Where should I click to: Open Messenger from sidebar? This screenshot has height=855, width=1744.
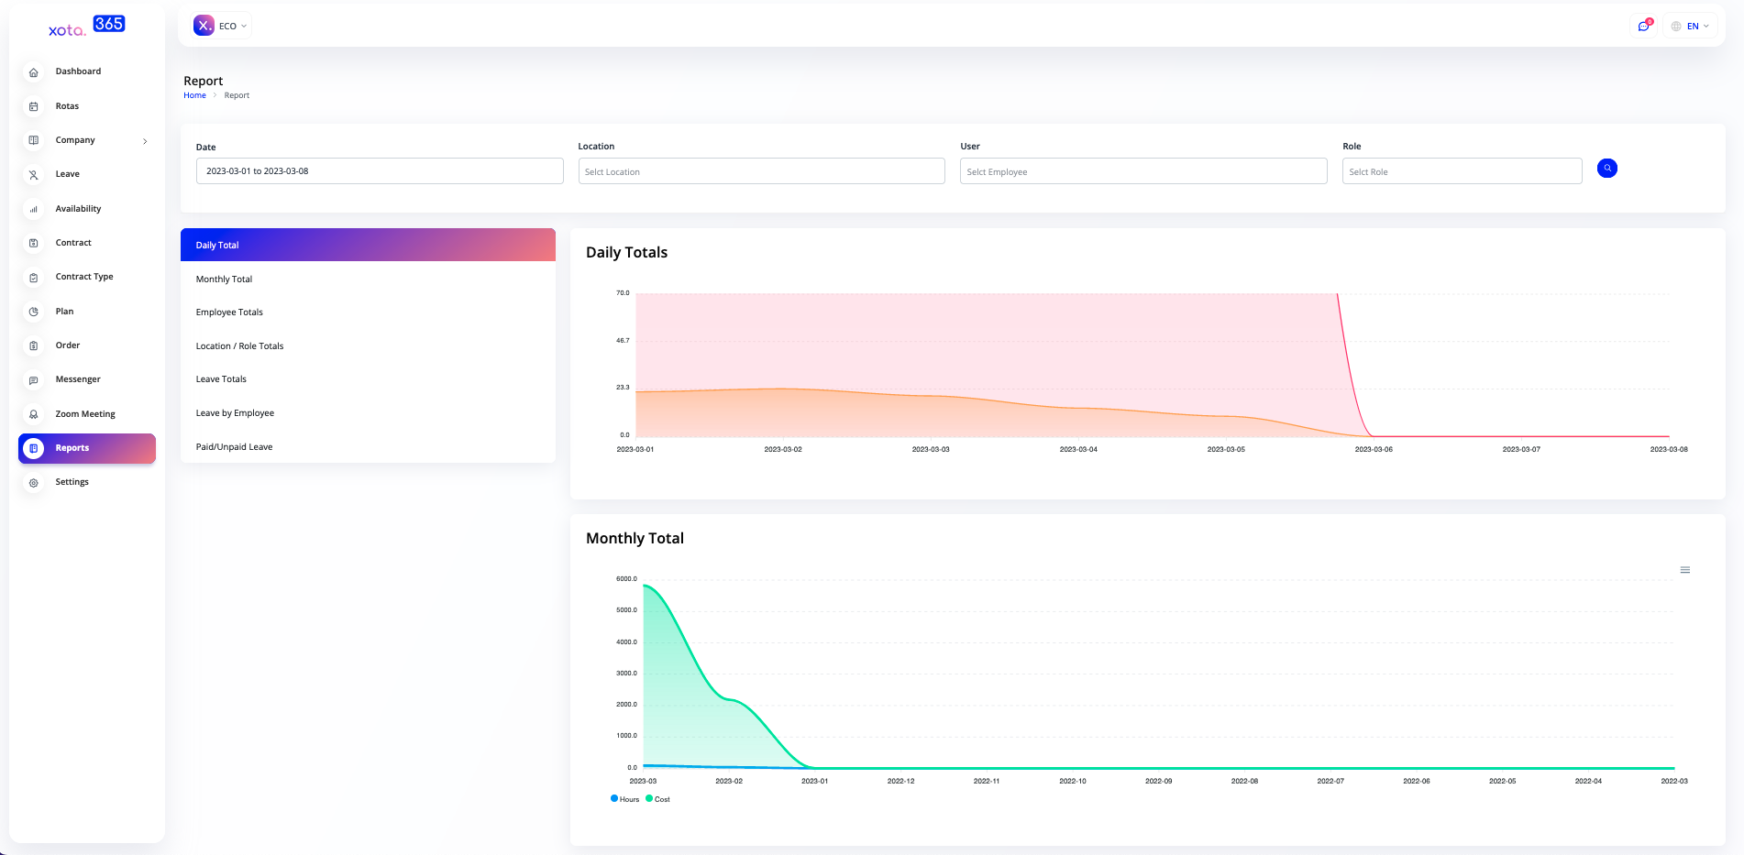(78, 379)
